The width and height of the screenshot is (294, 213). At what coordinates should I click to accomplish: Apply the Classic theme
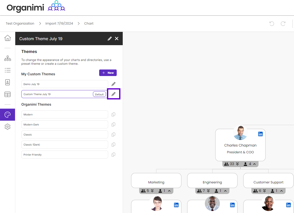click(x=65, y=134)
